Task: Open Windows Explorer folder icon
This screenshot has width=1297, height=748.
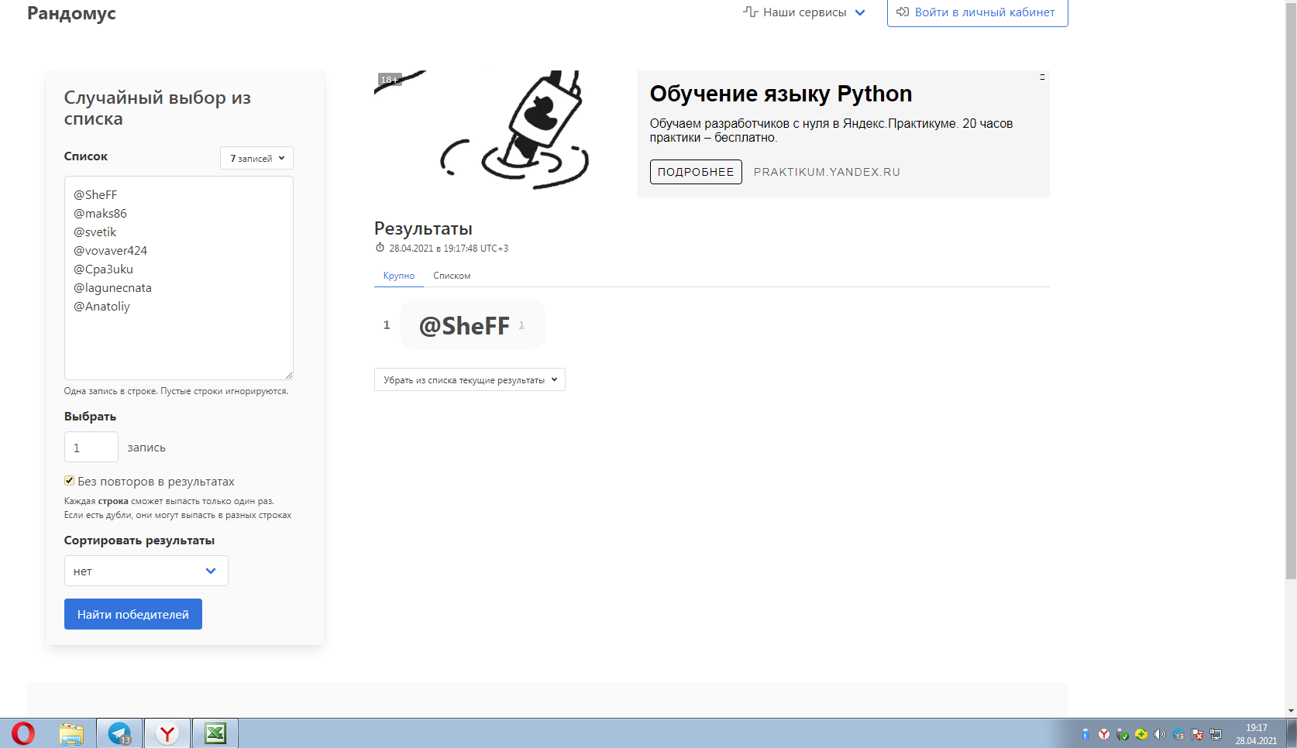Action: tap(71, 733)
